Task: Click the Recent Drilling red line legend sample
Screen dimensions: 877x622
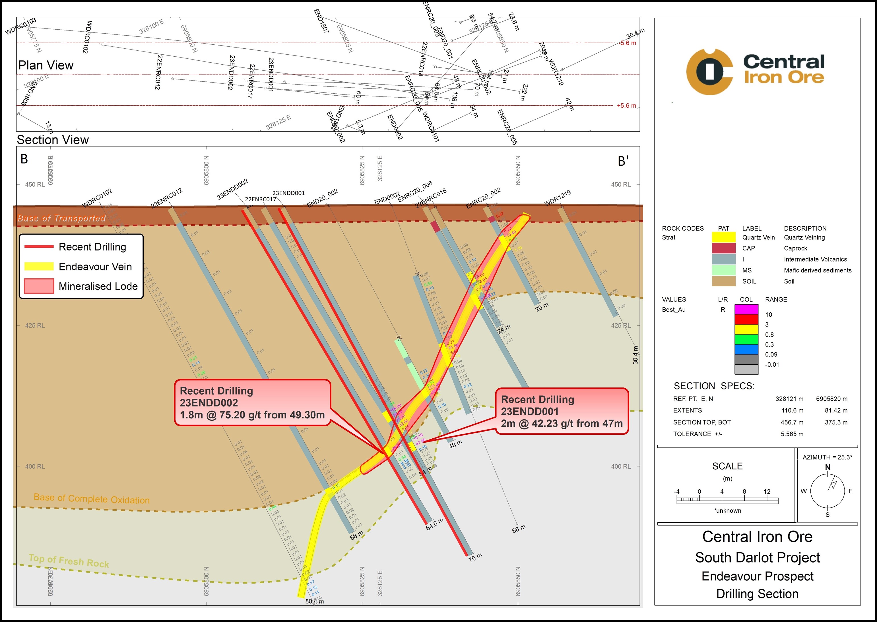Action: [39, 247]
